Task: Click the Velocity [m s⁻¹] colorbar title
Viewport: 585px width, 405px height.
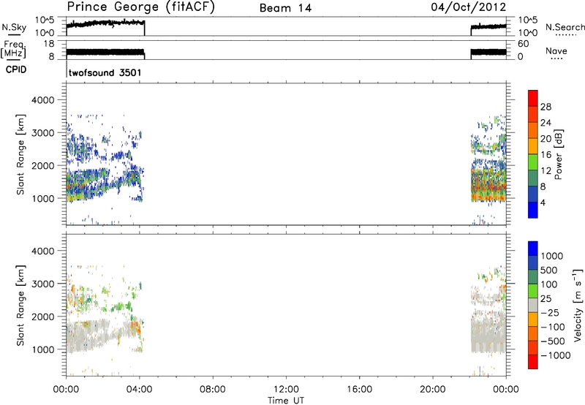Action: 578,305
